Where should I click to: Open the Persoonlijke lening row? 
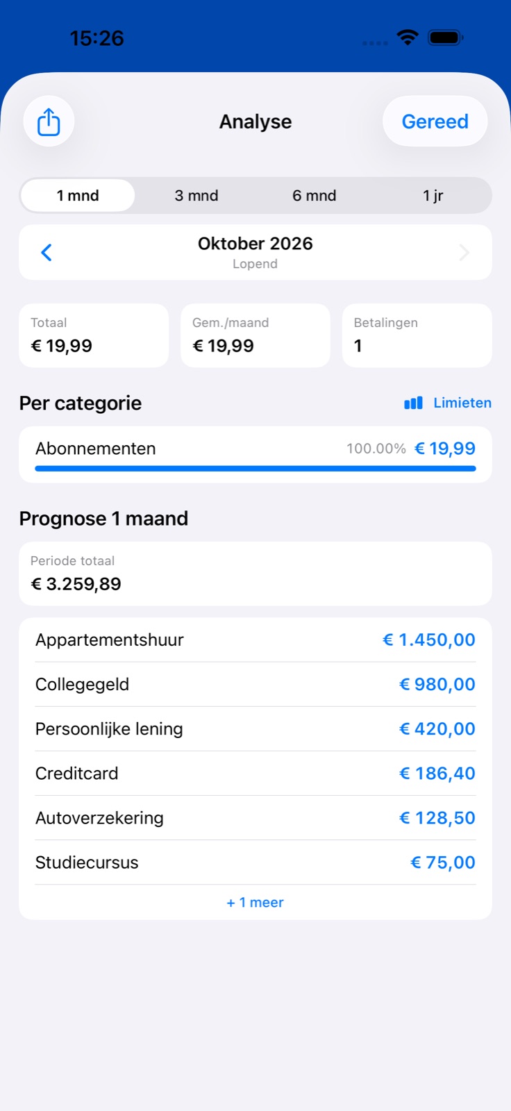pyautogui.click(x=255, y=728)
